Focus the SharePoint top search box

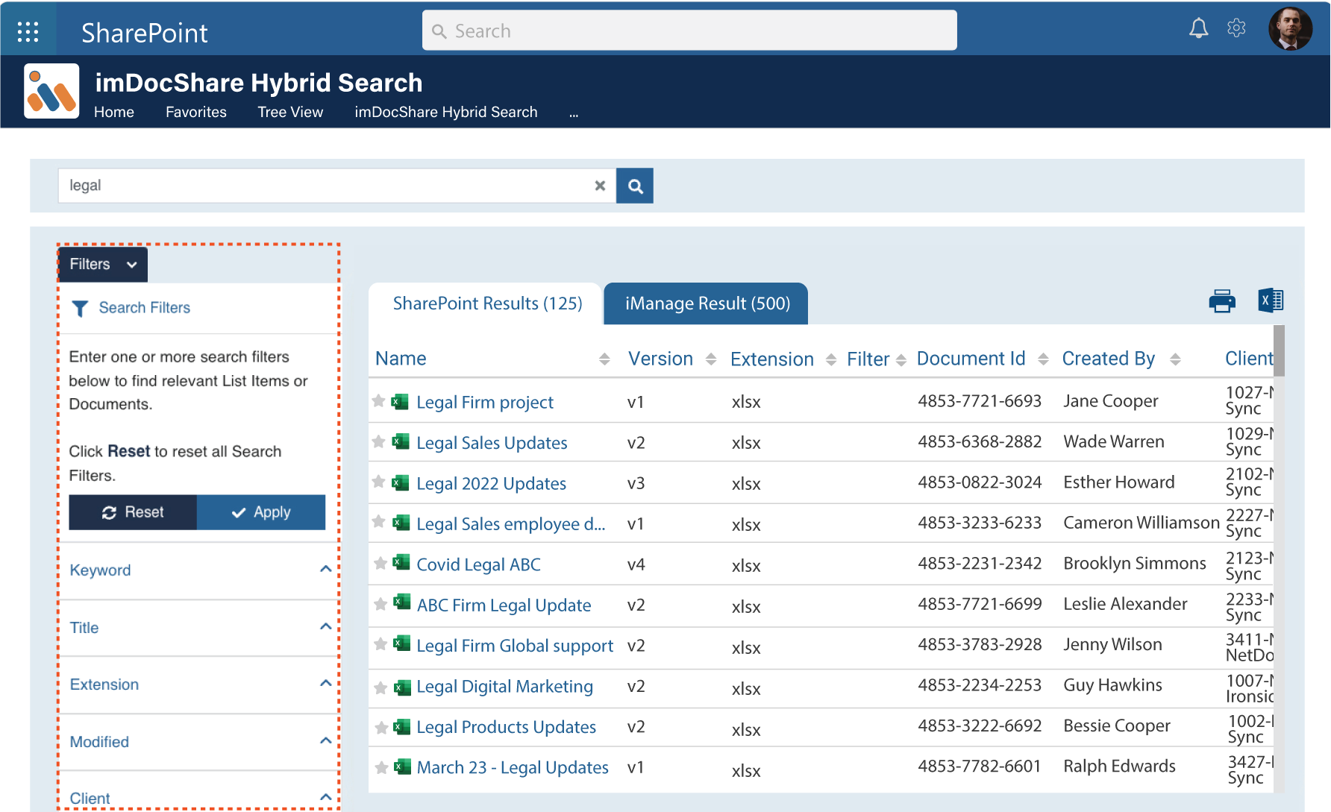[689, 31]
